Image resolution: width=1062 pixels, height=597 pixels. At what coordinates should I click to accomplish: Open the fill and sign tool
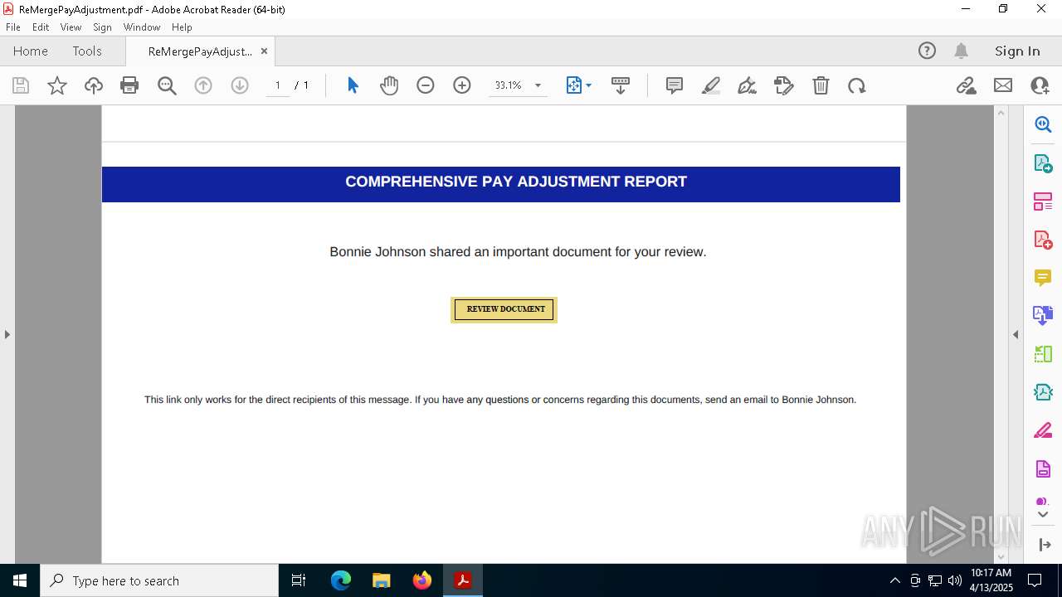click(x=784, y=85)
